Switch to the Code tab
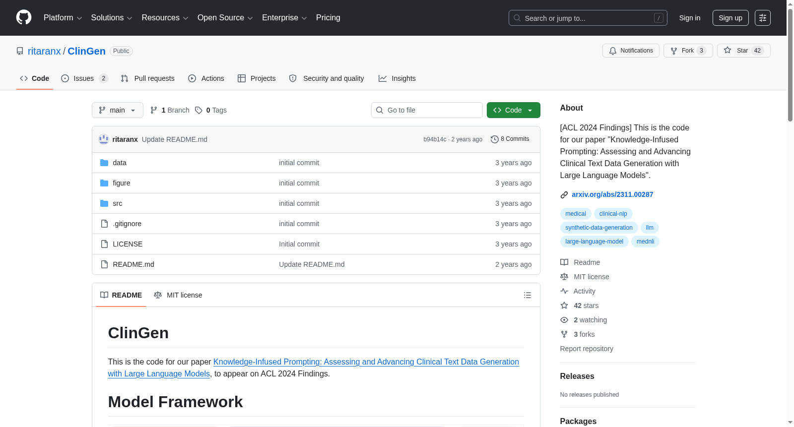Viewport: 794px width, 427px height. [35, 78]
